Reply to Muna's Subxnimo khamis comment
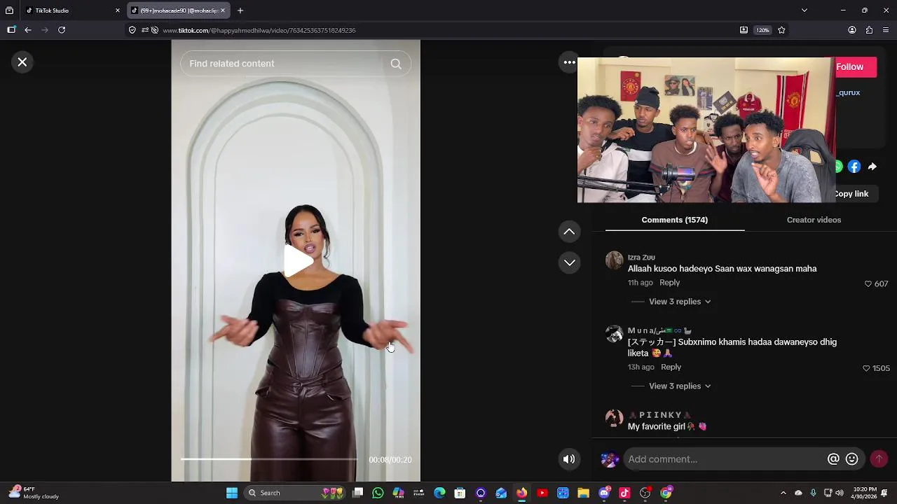Viewport: 897px width, 504px height. pyautogui.click(x=671, y=367)
